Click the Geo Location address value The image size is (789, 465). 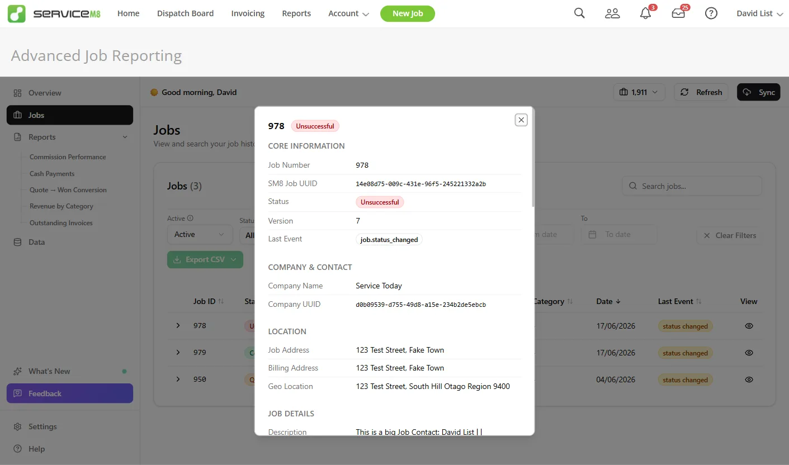(x=433, y=386)
